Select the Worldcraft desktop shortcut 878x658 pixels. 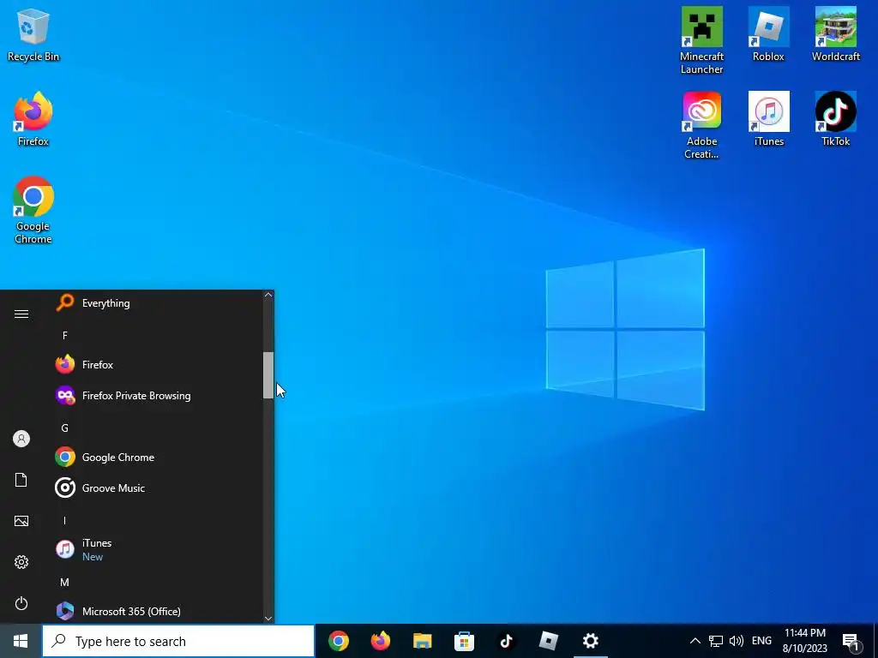pyautogui.click(x=835, y=34)
